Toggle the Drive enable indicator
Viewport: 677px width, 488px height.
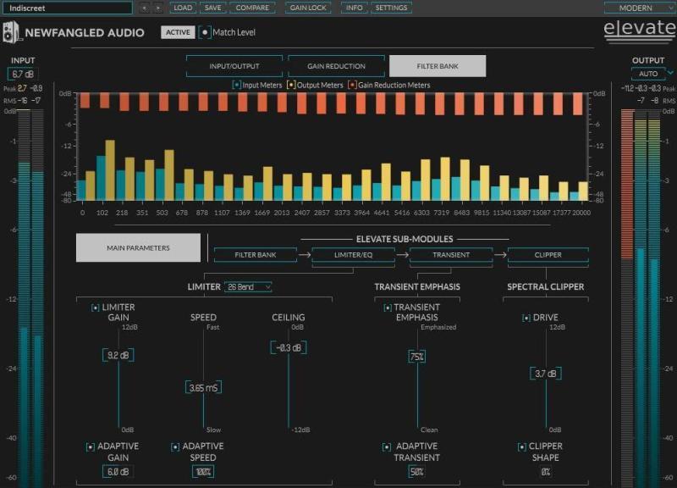(526, 318)
